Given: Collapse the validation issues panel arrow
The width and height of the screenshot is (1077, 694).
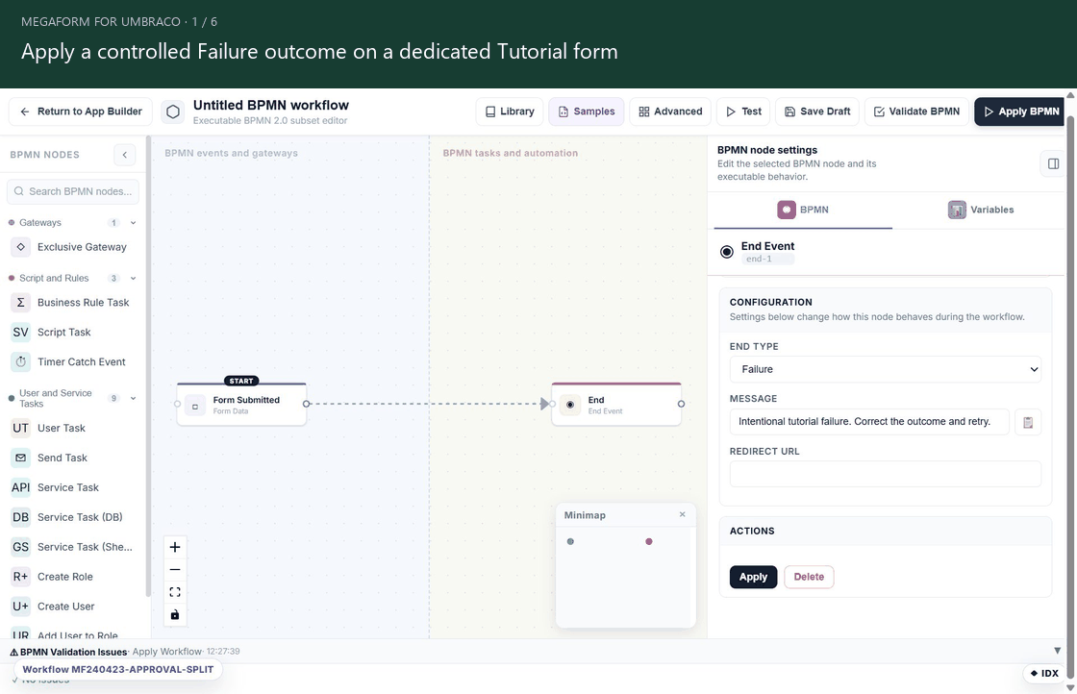Looking at the screenshot, I should point(1057,651).
